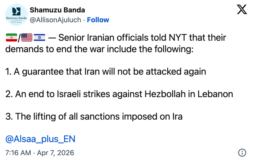Image resolution: width=253 pixels, height=162 pixels.
Task: Select the second demand about Israeli strikes
Action: tap(119, 94)
